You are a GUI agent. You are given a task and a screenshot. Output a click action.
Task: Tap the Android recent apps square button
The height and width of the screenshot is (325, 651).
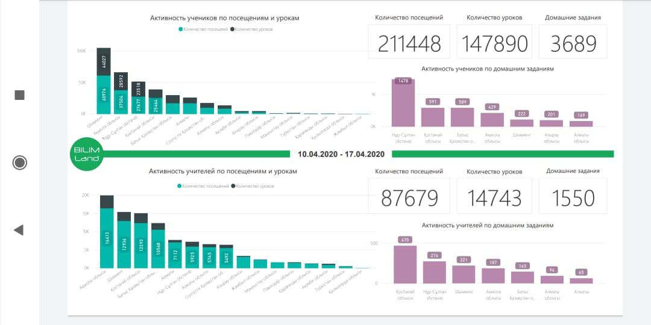(19, 95)
